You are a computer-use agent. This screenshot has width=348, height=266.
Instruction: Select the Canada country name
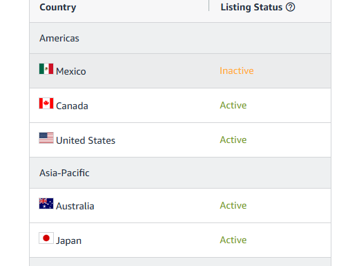coord(72,106)
